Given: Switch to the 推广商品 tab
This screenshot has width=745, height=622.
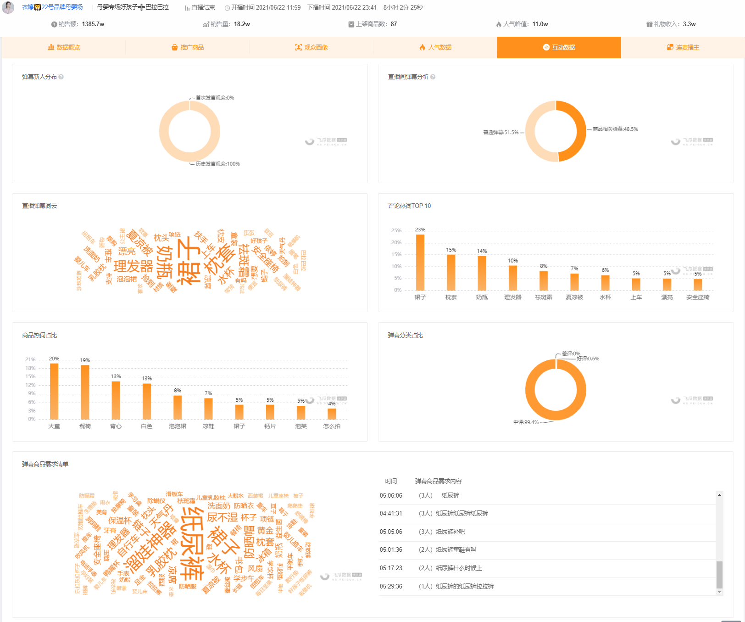Looking at the screenshot, I should pos(188,47).
